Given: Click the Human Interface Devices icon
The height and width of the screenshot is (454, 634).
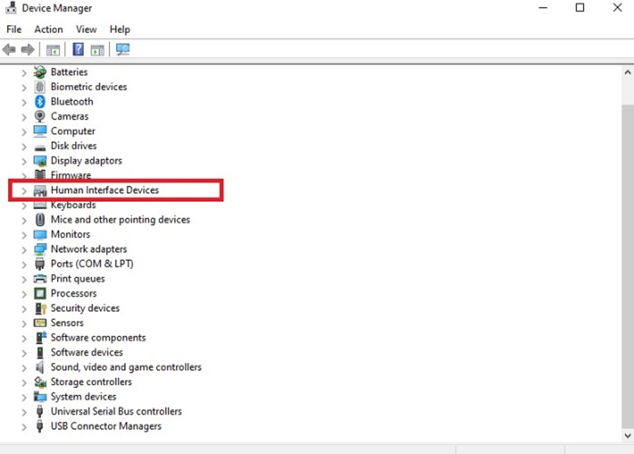Looking at the screenshot, I should pos(40,191).
